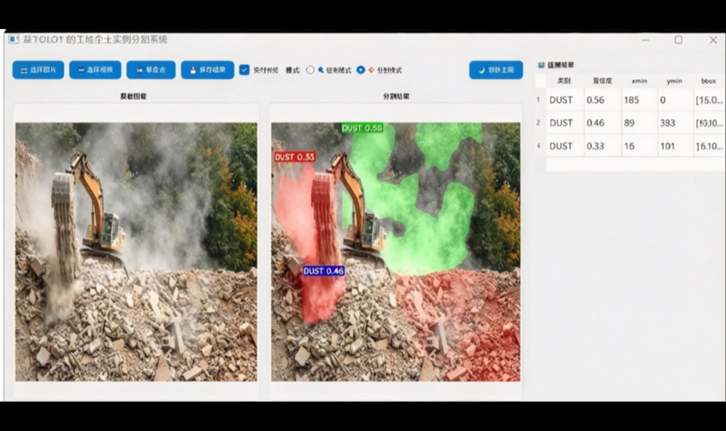The height and width of the screenshot is (431, 726).
Task: Click the confidence value 0.33
Action: (602, 146)
